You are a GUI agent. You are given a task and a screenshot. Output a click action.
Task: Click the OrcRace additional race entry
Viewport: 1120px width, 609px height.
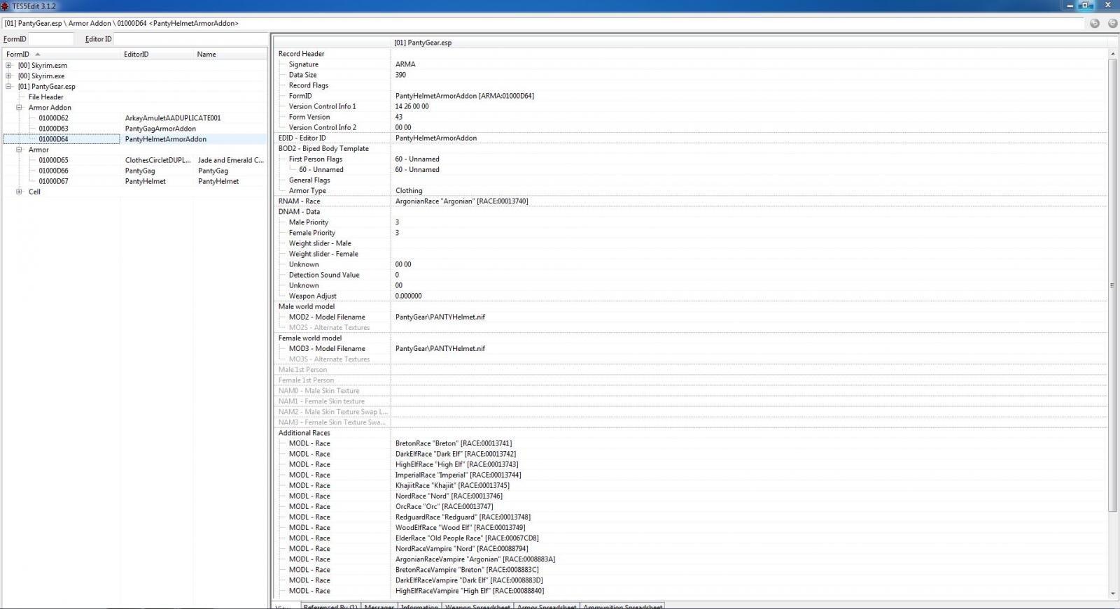point(444,506)
